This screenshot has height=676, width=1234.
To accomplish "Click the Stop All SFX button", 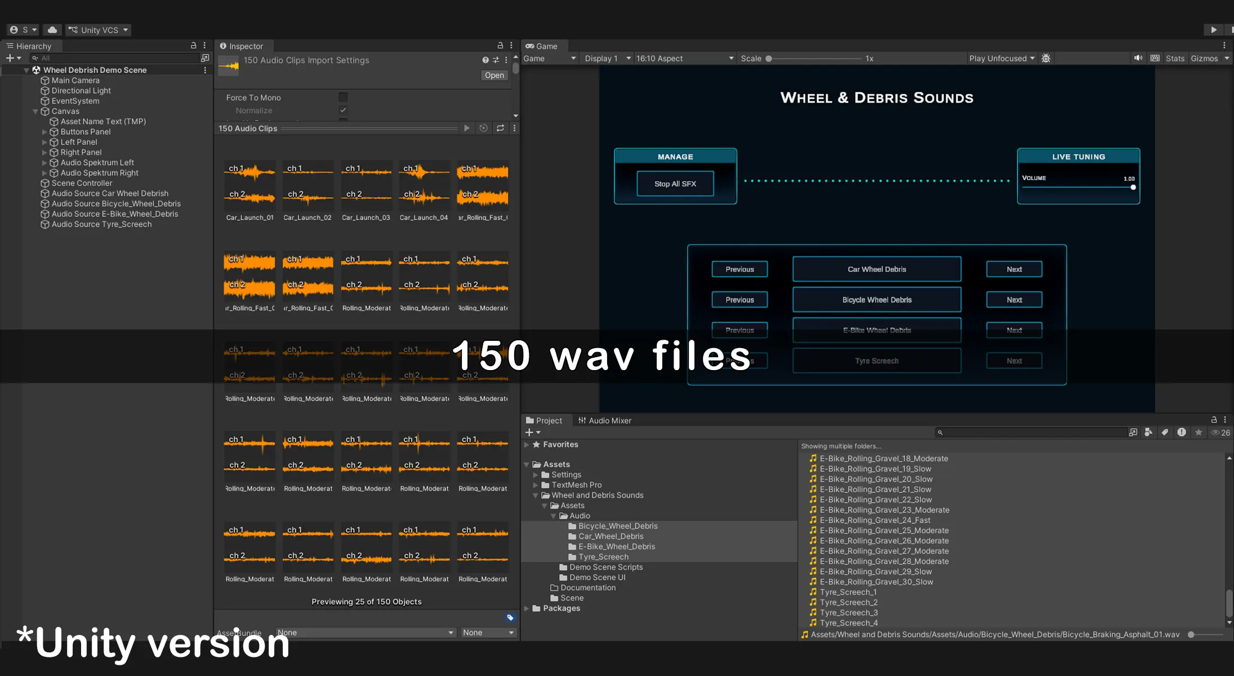I will coord(675,184).
